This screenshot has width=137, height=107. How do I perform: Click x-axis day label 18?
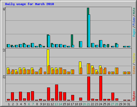(x=76, y=104)
